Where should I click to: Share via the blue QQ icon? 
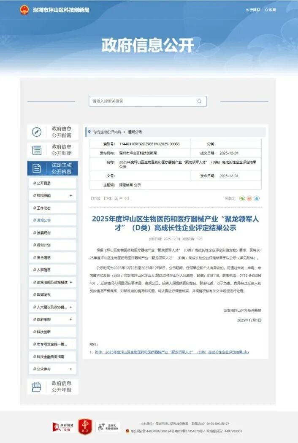click(256, 198)
